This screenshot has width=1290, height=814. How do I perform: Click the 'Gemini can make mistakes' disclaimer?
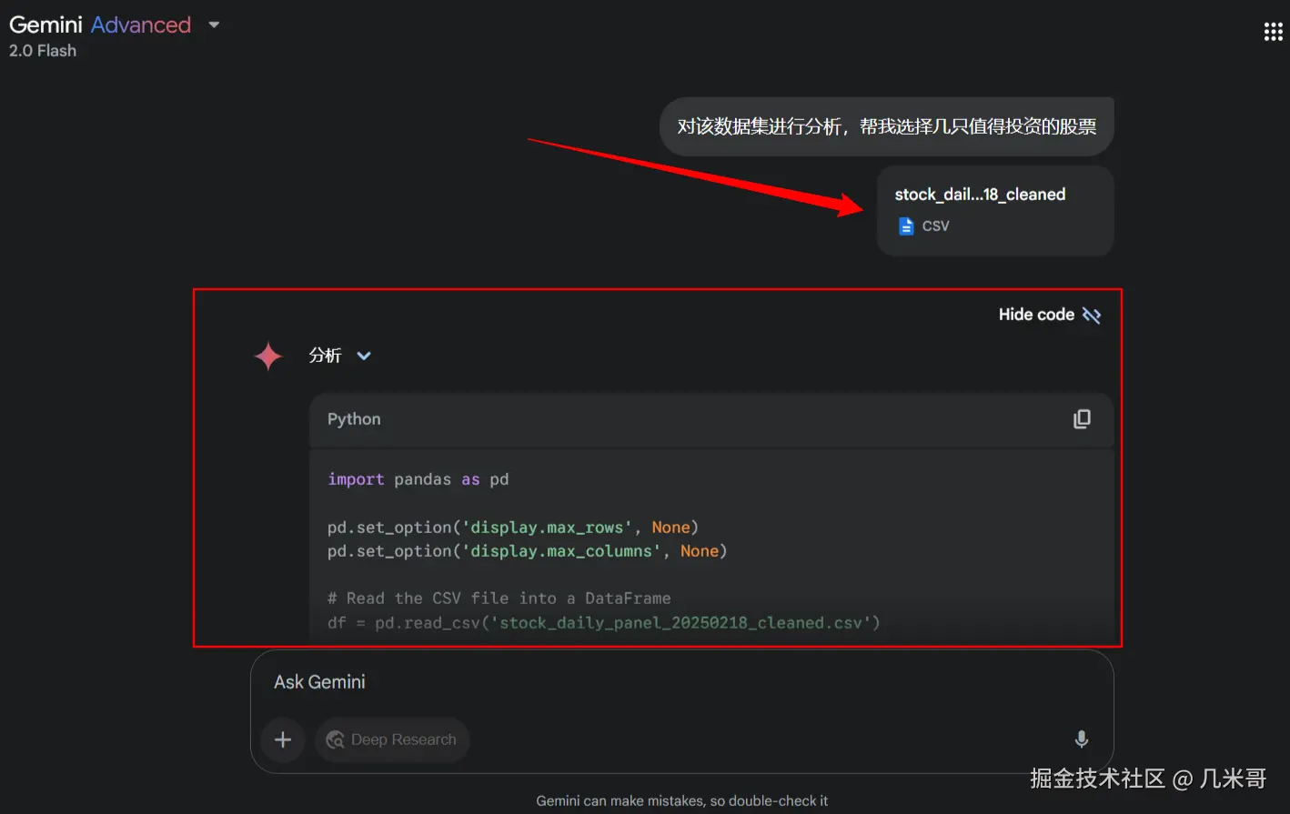(x=682, y=800)
